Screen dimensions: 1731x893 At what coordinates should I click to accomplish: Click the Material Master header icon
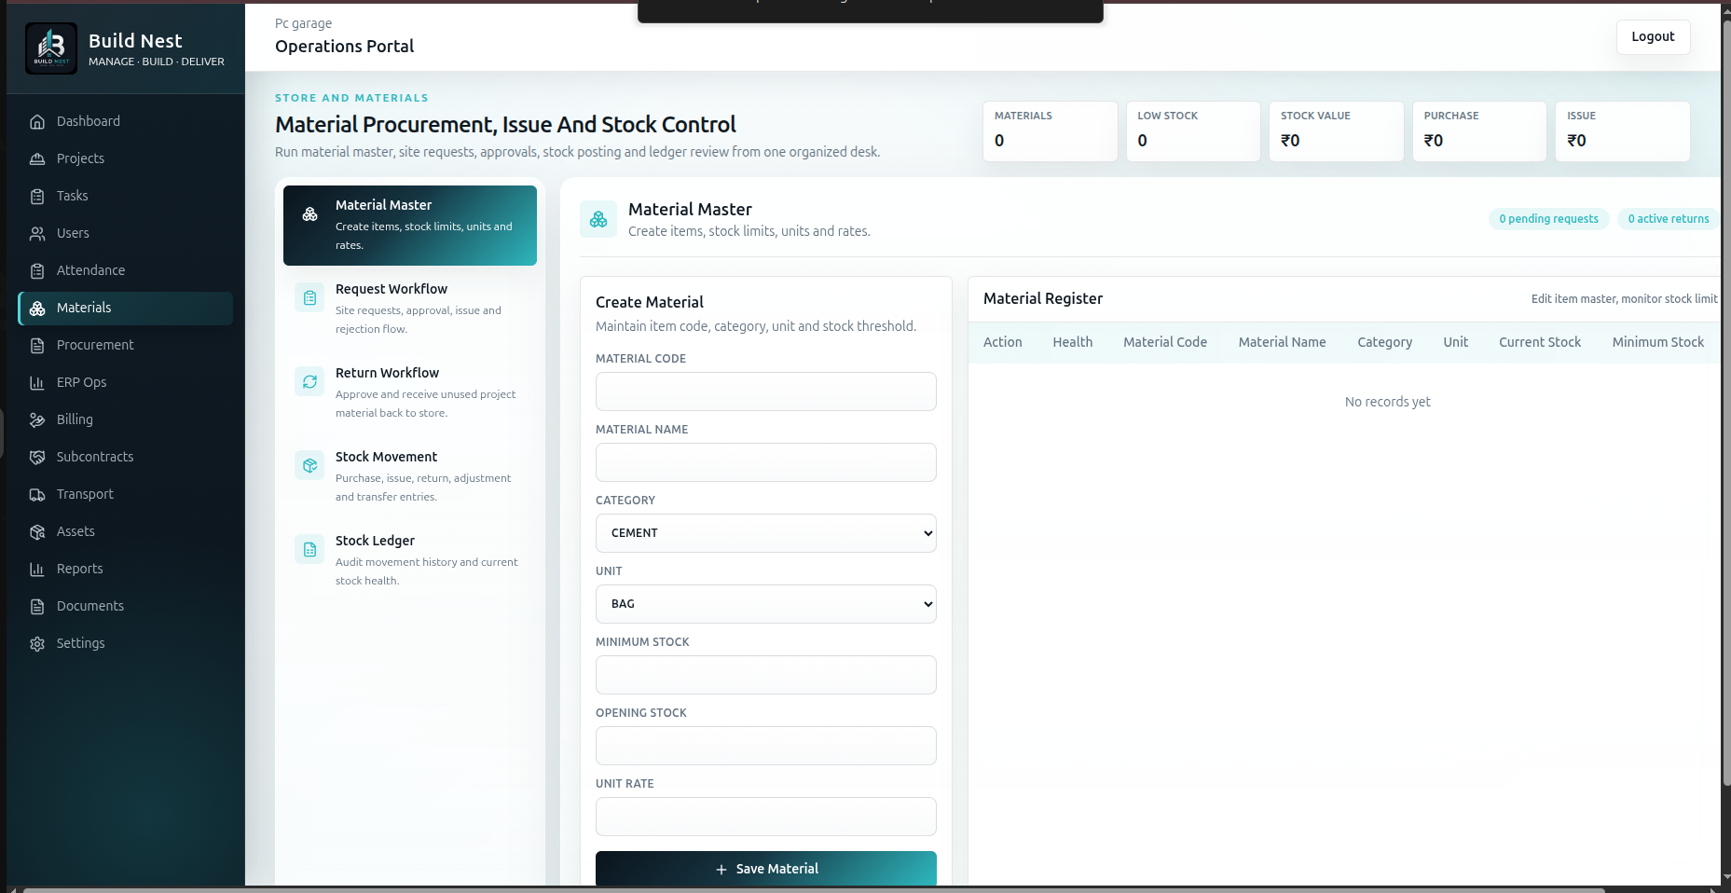tap(598, 219)
